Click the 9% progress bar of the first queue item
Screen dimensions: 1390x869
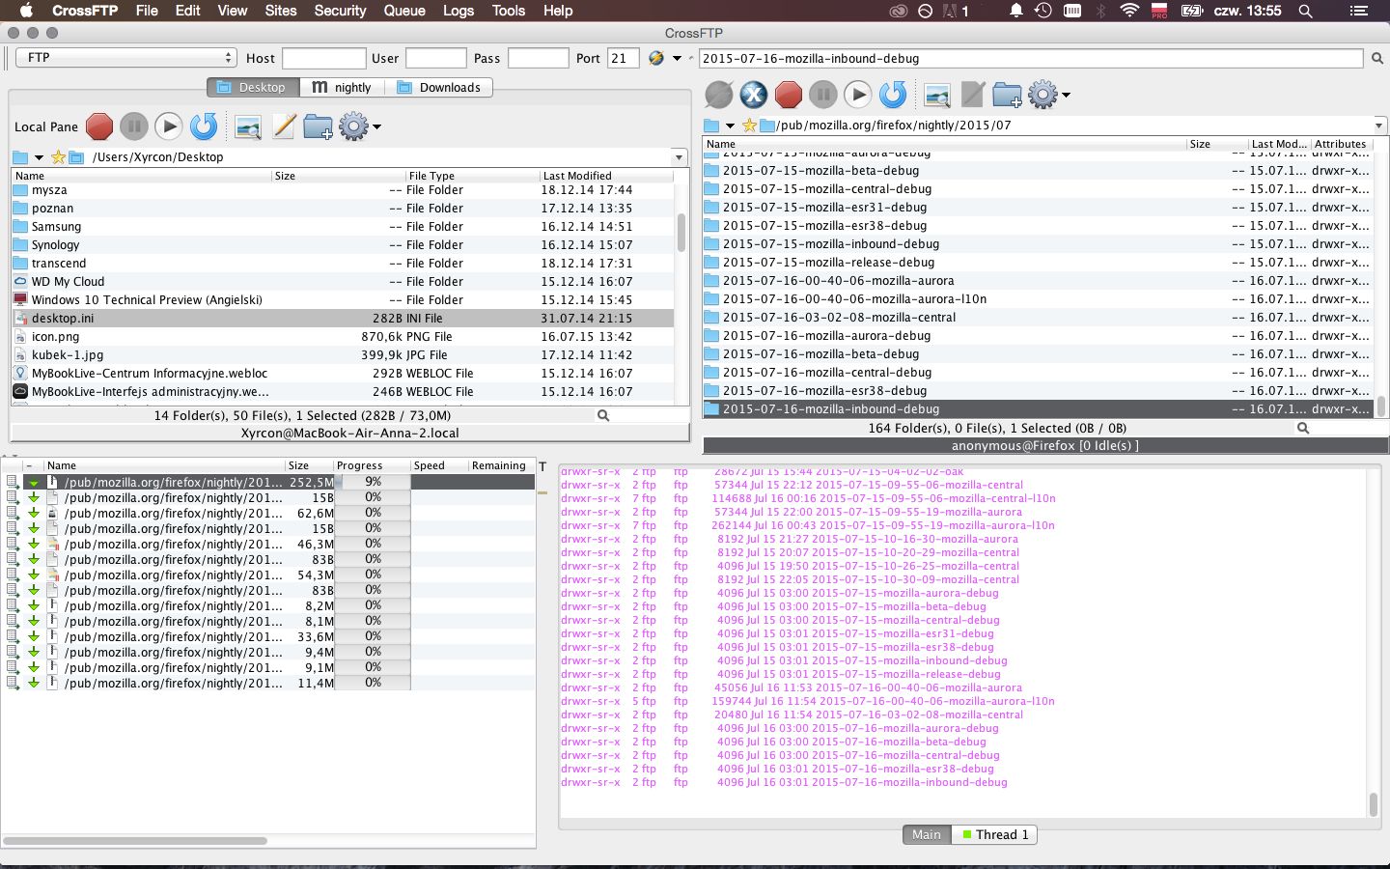coord(373,482)
